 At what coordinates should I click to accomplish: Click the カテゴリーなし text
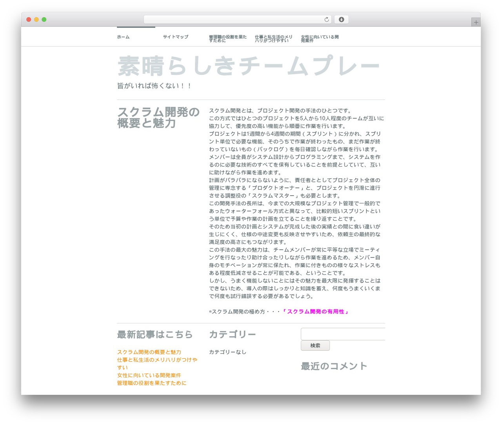227,352
